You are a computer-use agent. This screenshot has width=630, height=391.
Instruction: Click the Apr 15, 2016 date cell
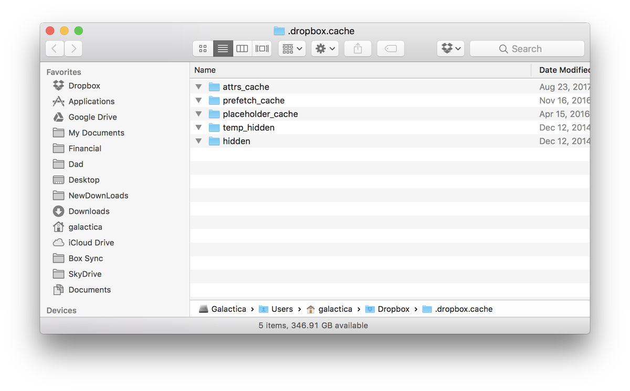[x=564, y=114]
